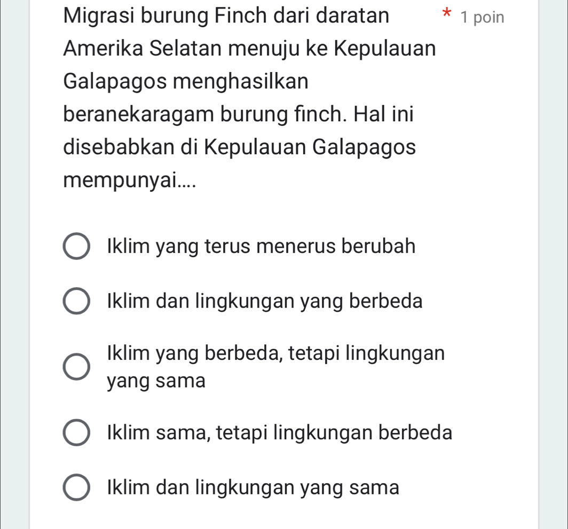Click the '1 poin' score label
Image resolution: width=568 pixels, height=529 pixels.
tap(482, 18)
